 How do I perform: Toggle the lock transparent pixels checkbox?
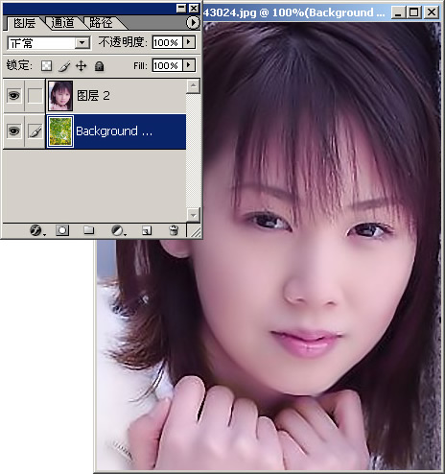[47, 66]
